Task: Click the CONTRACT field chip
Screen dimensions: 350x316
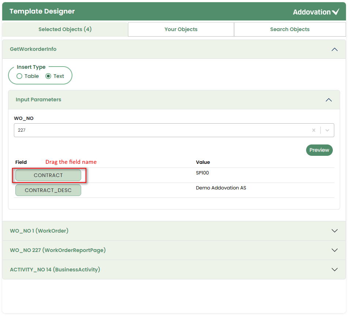Action: coord(48,175)
